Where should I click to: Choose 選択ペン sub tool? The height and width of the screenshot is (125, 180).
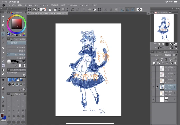[16, 61]
